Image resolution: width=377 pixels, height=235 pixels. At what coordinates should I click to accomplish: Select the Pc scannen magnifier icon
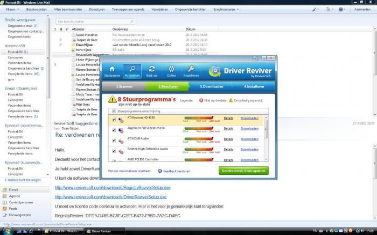(132, 69)
